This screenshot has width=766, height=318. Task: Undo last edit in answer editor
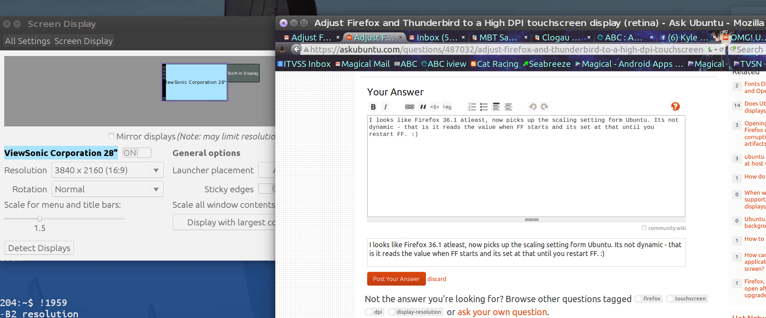[533, 107]
